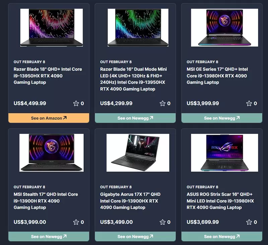Image resolution: width=268 pixels, height=245 pixels.
Task: Star the MSI Stealth 17" listing
Action: click(x=76, y=222)
